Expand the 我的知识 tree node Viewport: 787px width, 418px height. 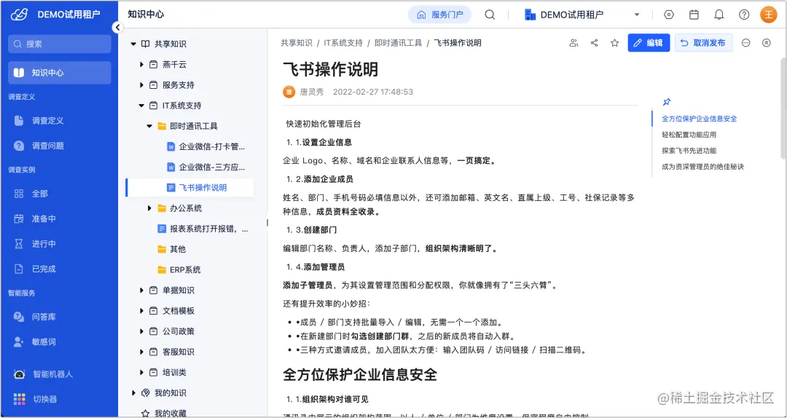[x=133, y=393]
